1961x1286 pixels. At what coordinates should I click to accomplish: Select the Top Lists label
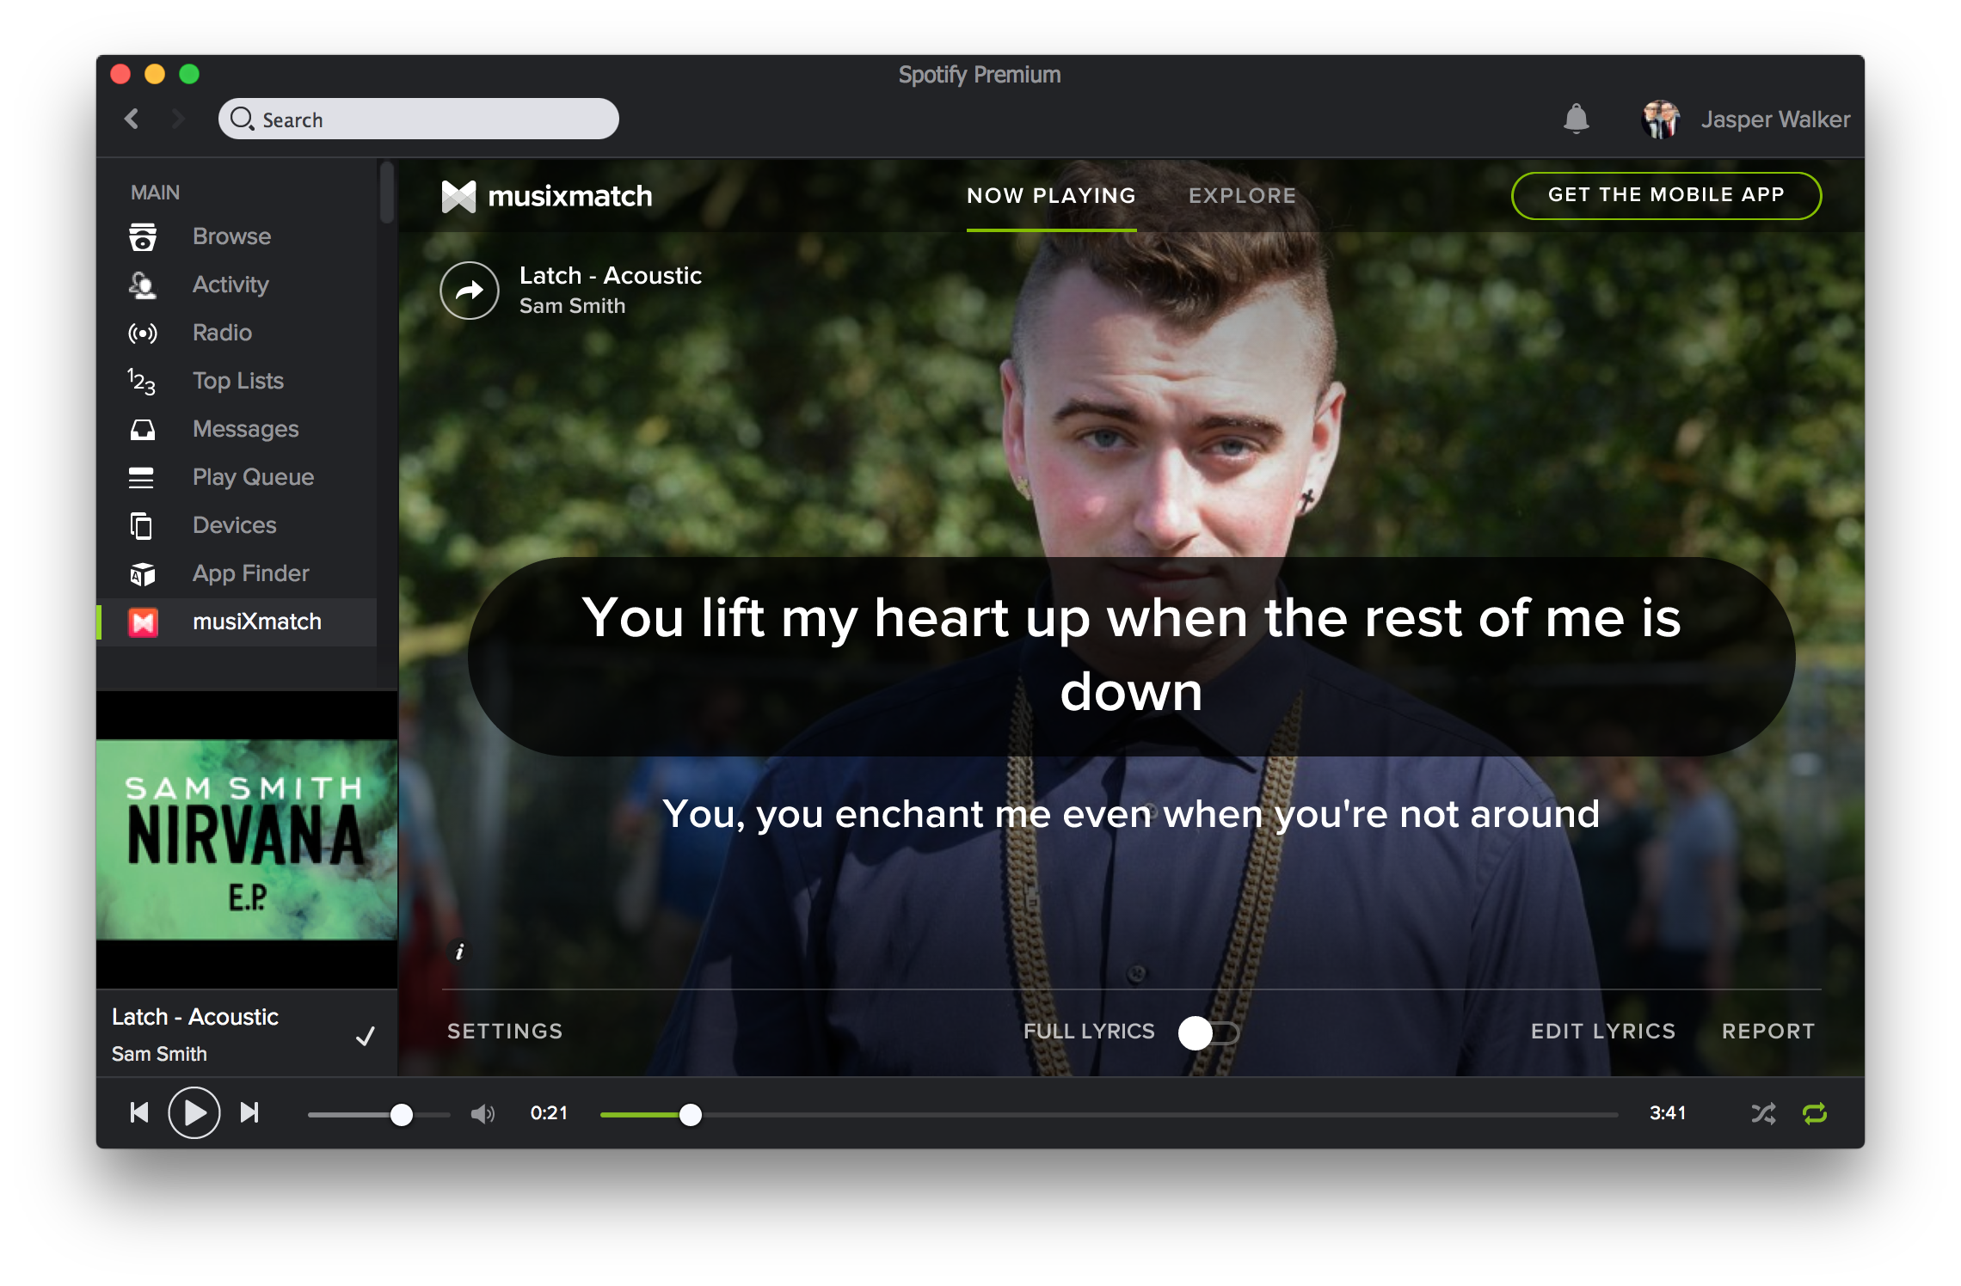click(238, 381)
